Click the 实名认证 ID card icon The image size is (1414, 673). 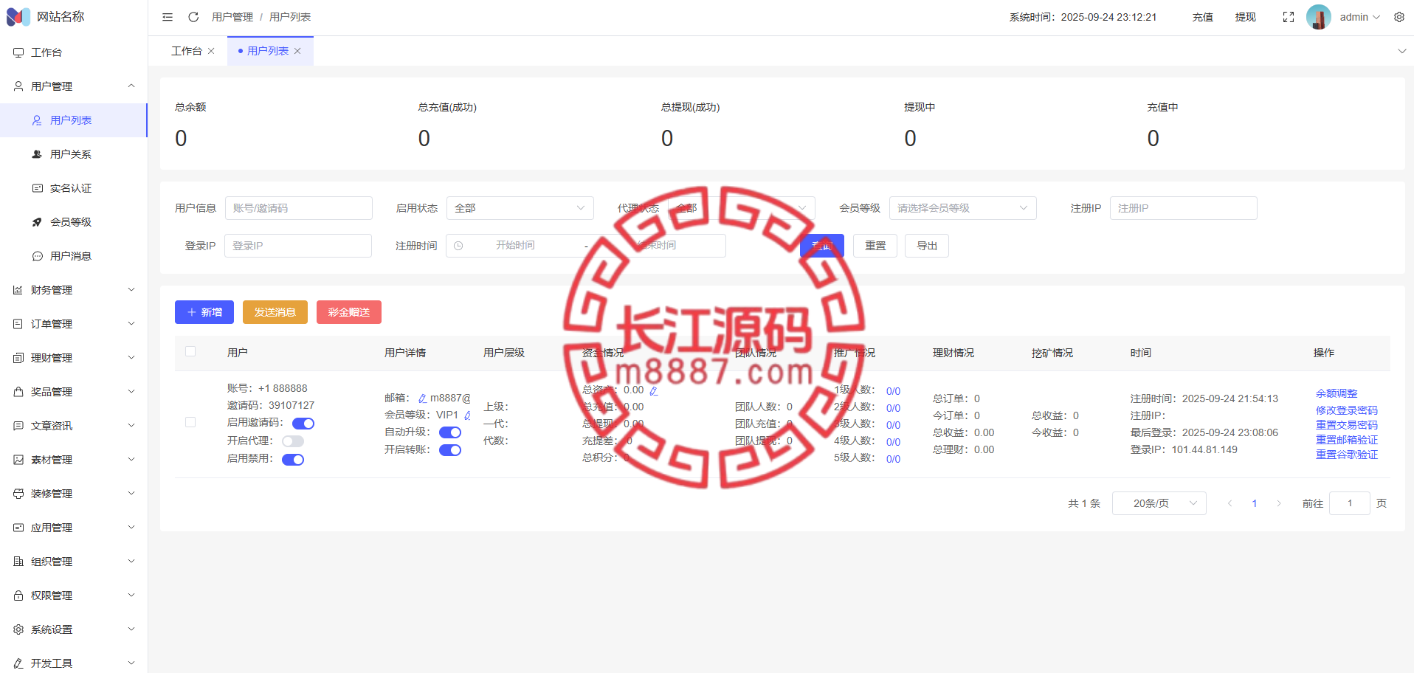pos(37,188)
